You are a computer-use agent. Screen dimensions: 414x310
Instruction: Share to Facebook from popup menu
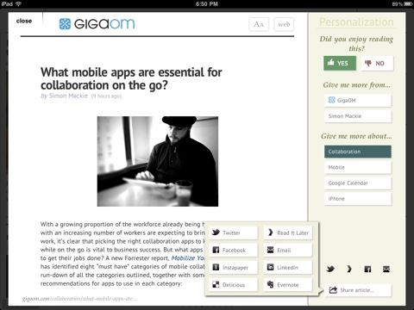click(x=233, y=250)
